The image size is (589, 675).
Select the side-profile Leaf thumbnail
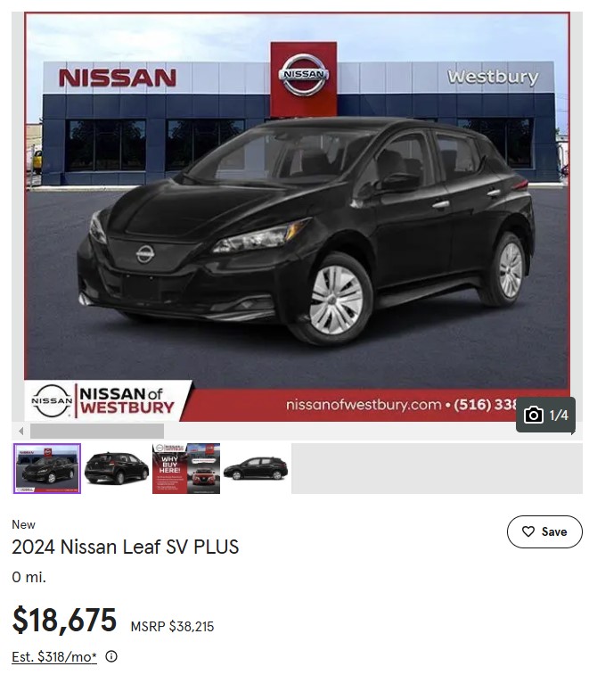click(256, 468)
